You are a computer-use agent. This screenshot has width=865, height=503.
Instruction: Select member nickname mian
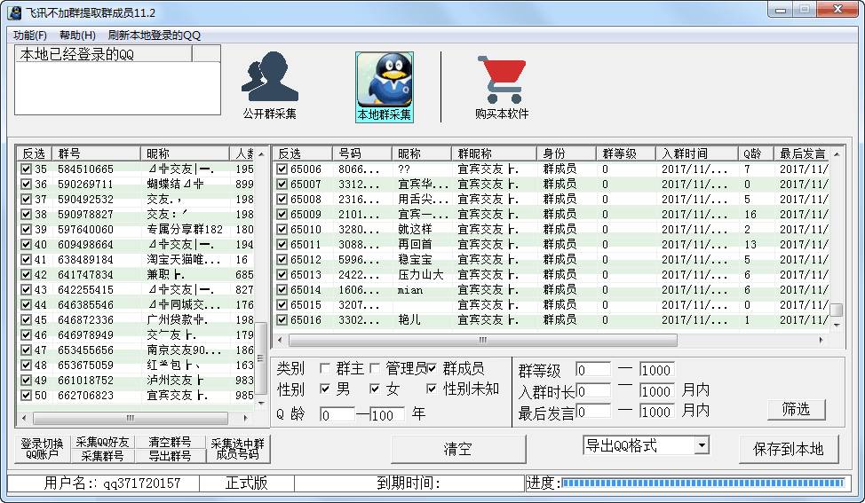(x=410, y=290)
